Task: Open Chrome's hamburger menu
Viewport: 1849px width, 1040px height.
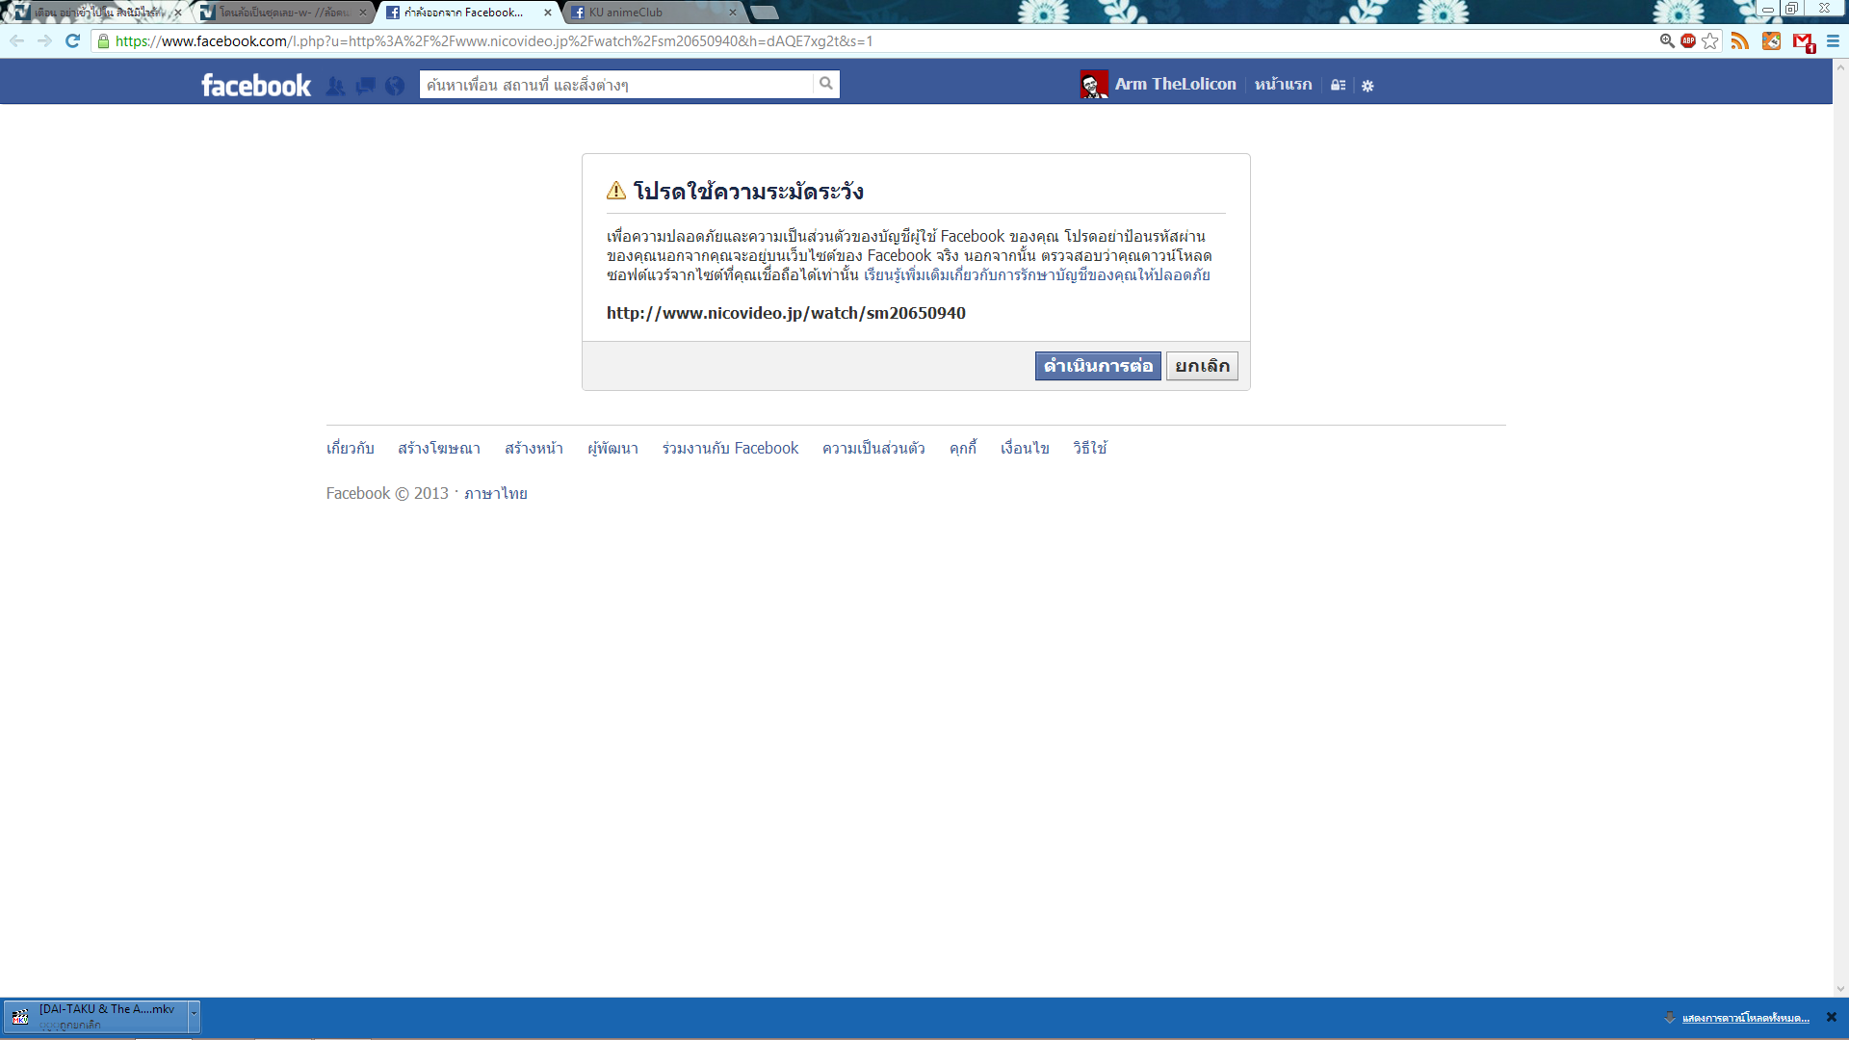Action: pos(1833,40)
